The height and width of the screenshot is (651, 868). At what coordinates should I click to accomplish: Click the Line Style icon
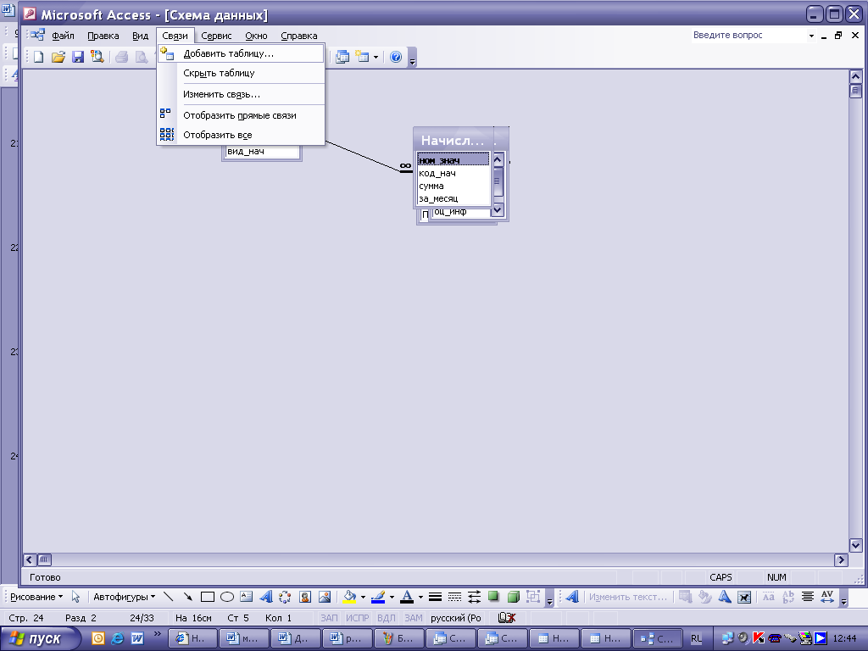[x=435, y=597]
